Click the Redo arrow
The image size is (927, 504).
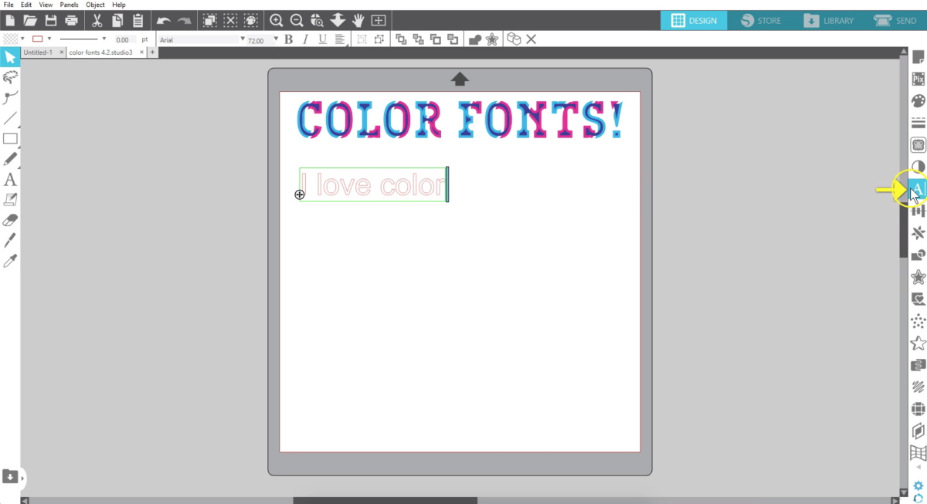(184, 21)
